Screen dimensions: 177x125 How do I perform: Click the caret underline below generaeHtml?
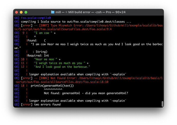pos(53,89)
